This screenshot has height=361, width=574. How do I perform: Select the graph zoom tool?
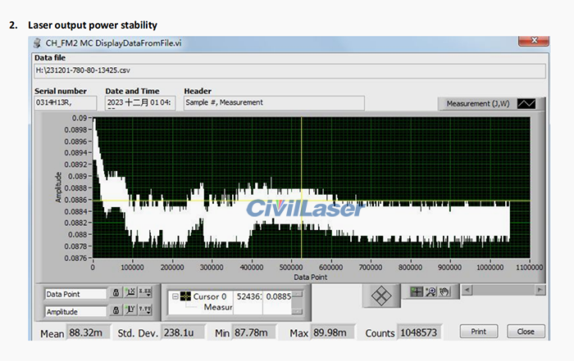pos(430,291)
